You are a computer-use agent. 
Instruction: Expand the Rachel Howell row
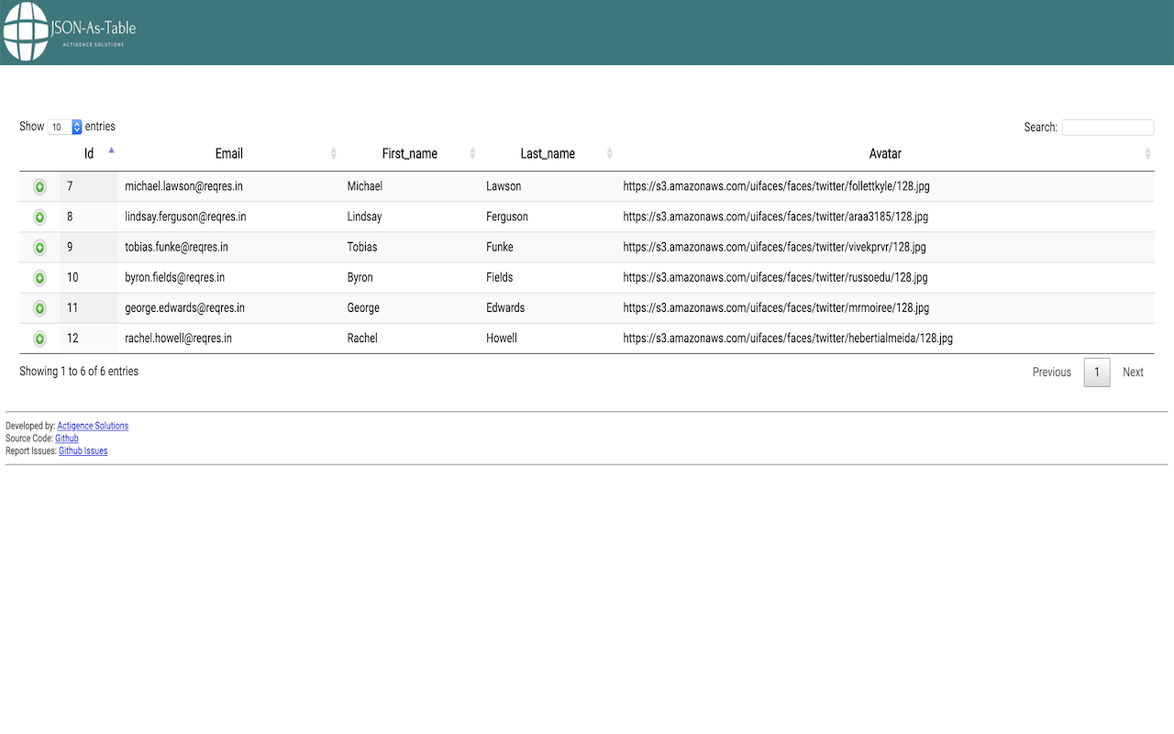click(39, 338)
